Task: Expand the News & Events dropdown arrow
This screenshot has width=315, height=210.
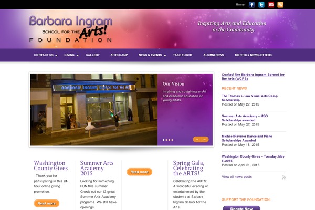Action: tap(165, 56)
